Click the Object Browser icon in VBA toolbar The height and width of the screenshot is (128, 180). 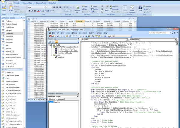[x=99, y=36]
